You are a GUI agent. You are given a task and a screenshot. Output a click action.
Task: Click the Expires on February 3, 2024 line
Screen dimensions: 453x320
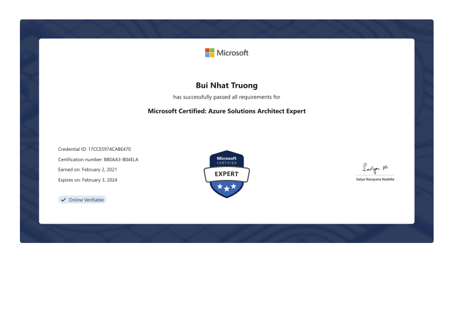[88, 180]
